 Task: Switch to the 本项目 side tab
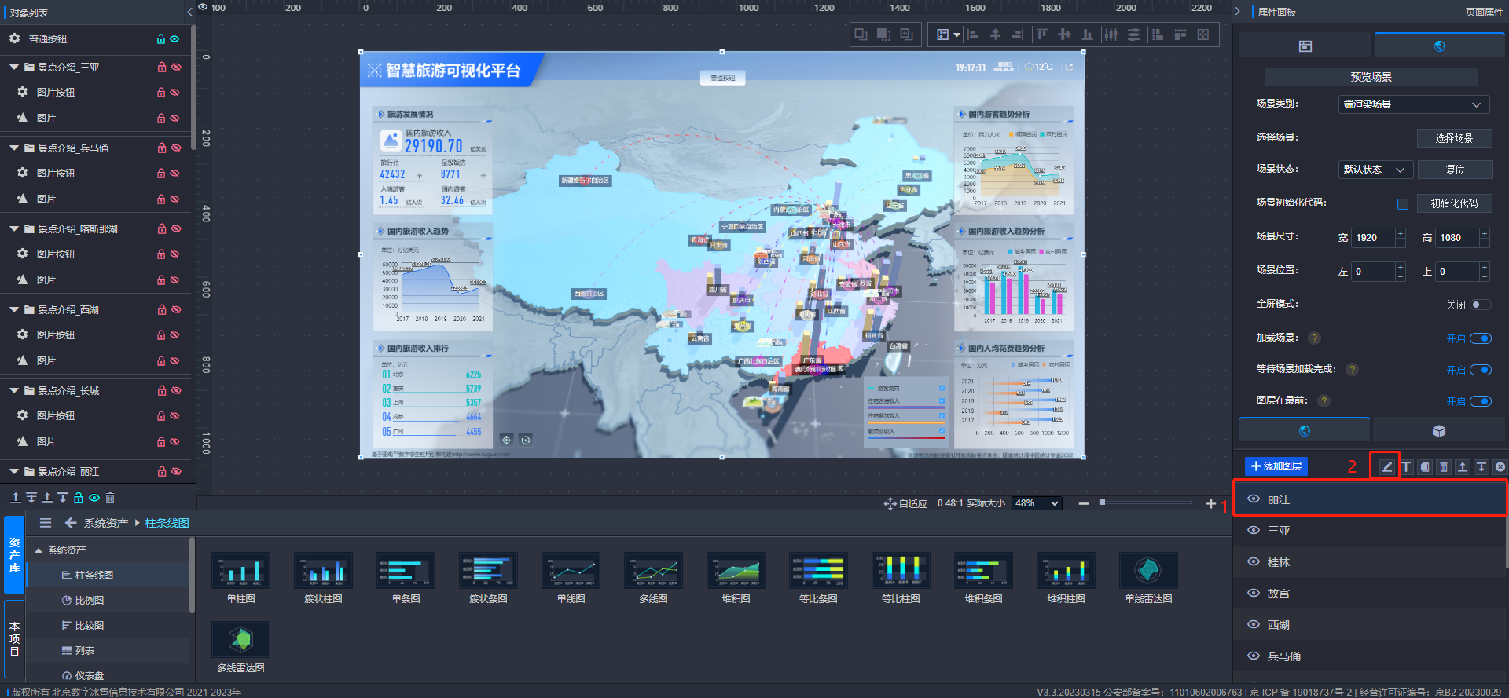[x=14, y=638]
